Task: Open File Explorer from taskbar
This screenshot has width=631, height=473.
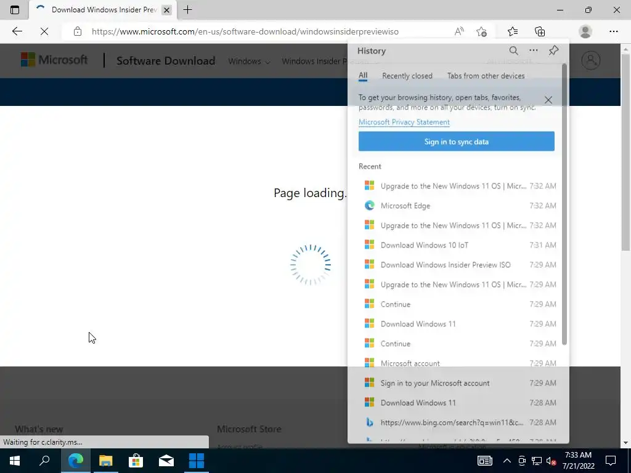Action: pyautogui.click(x=106, y=461)
